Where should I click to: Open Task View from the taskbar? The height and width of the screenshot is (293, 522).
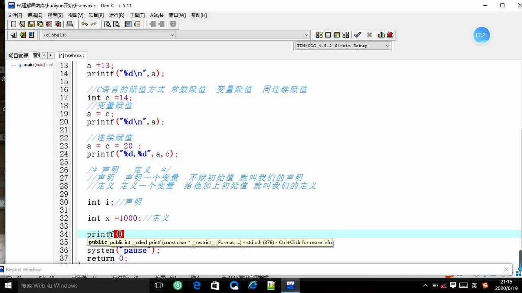click(x=159, y=286)
